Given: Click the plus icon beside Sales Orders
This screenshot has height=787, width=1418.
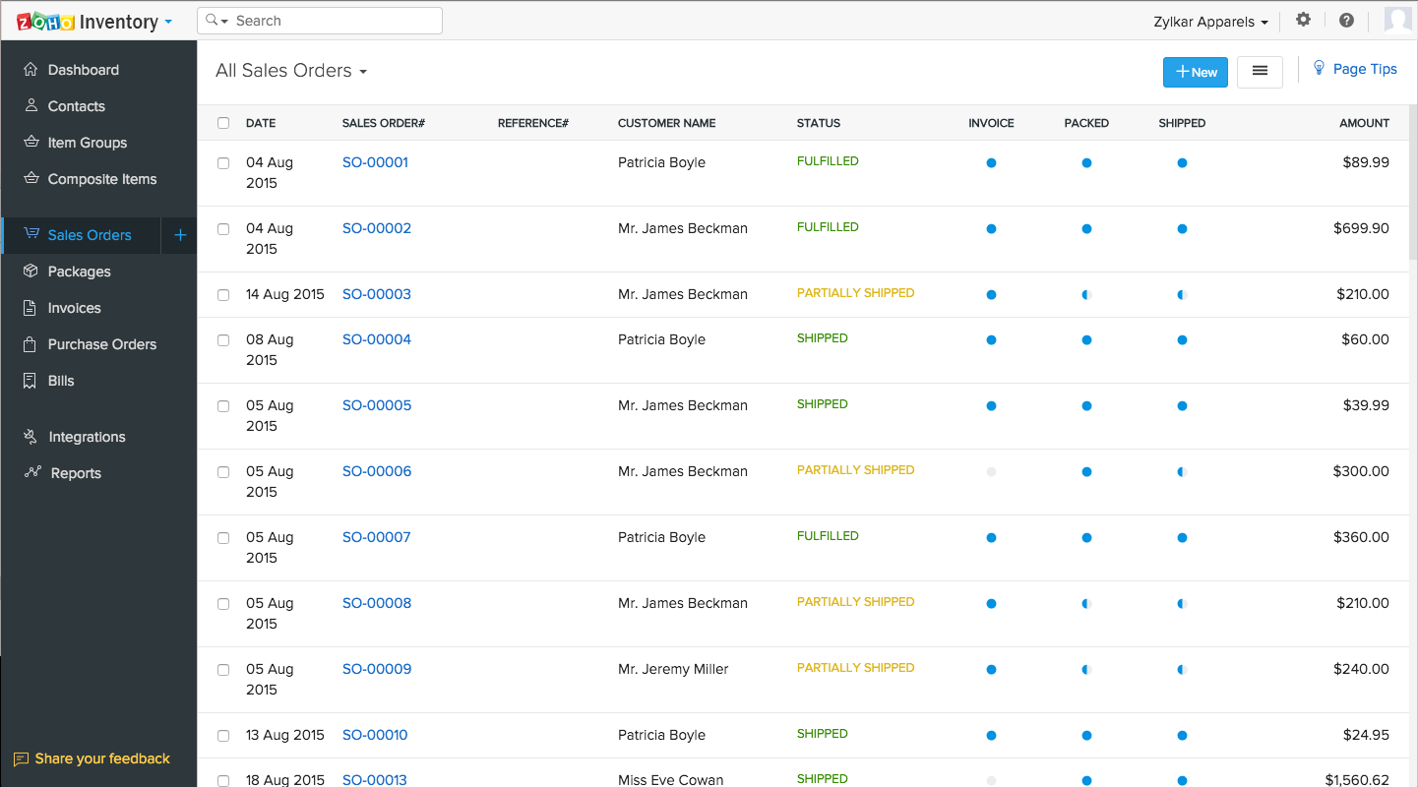Looking at the screenshot, I should pyautogui.click(x=179, y=235).
